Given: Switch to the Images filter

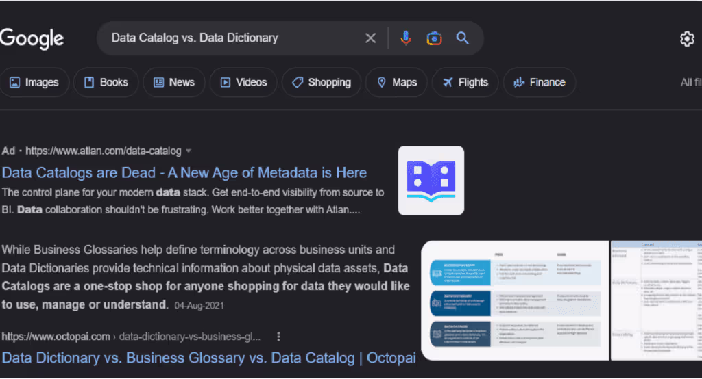Looking at the screenshot, I should pyautogui.click(x=34, y=82).
